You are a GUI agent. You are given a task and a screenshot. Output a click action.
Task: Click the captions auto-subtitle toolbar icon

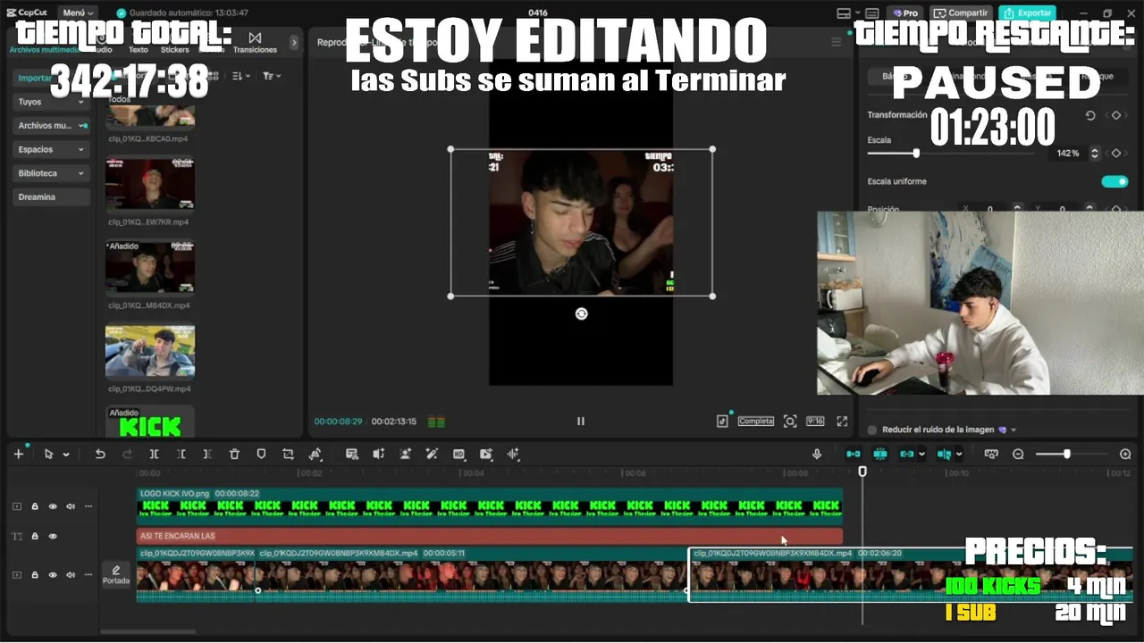351,454
